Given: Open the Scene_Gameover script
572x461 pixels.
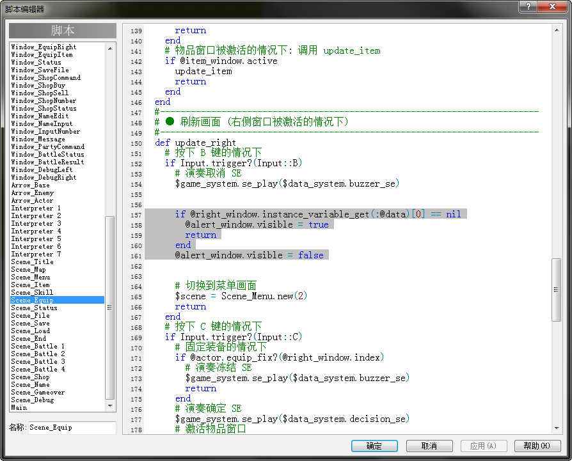Looking at the screenshot, I should tap(38, 392).
